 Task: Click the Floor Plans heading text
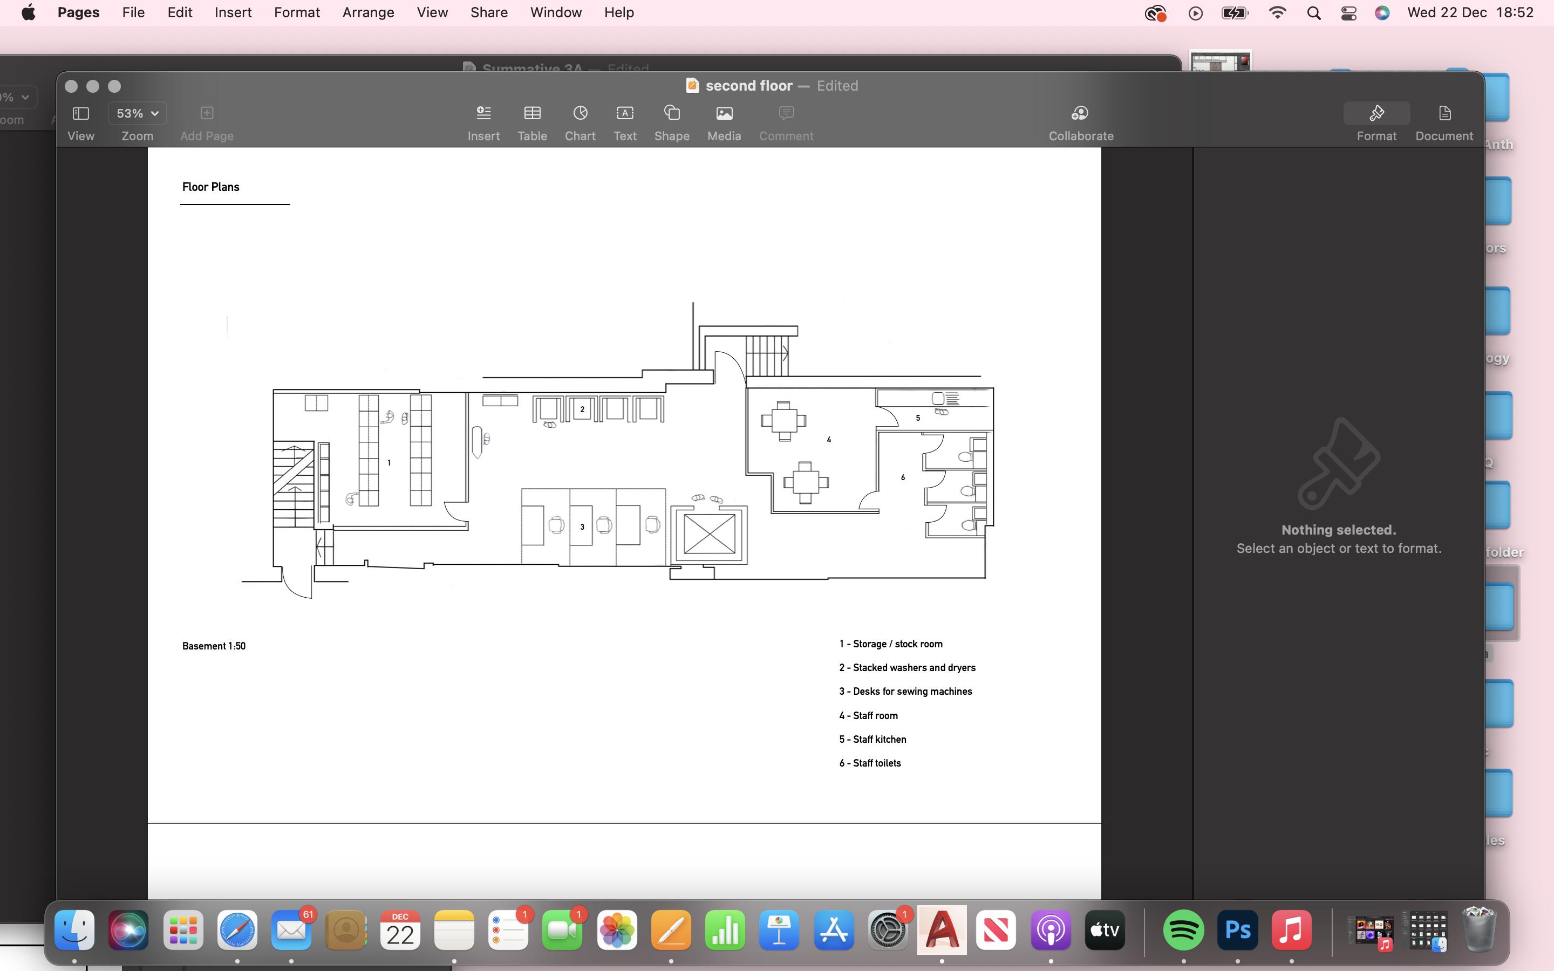click(x=210, y=187)
